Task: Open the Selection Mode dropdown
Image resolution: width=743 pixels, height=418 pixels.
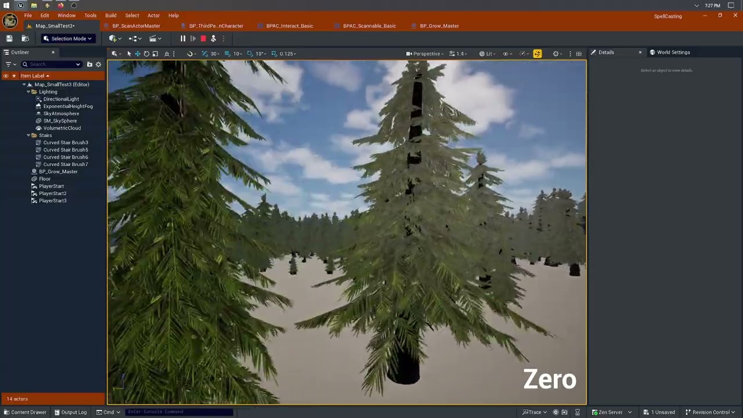Action: pos(67,38)
